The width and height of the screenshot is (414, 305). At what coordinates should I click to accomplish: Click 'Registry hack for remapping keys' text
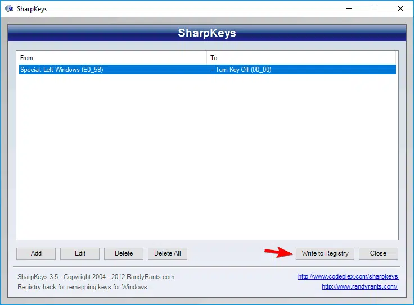tap(82, 287)
